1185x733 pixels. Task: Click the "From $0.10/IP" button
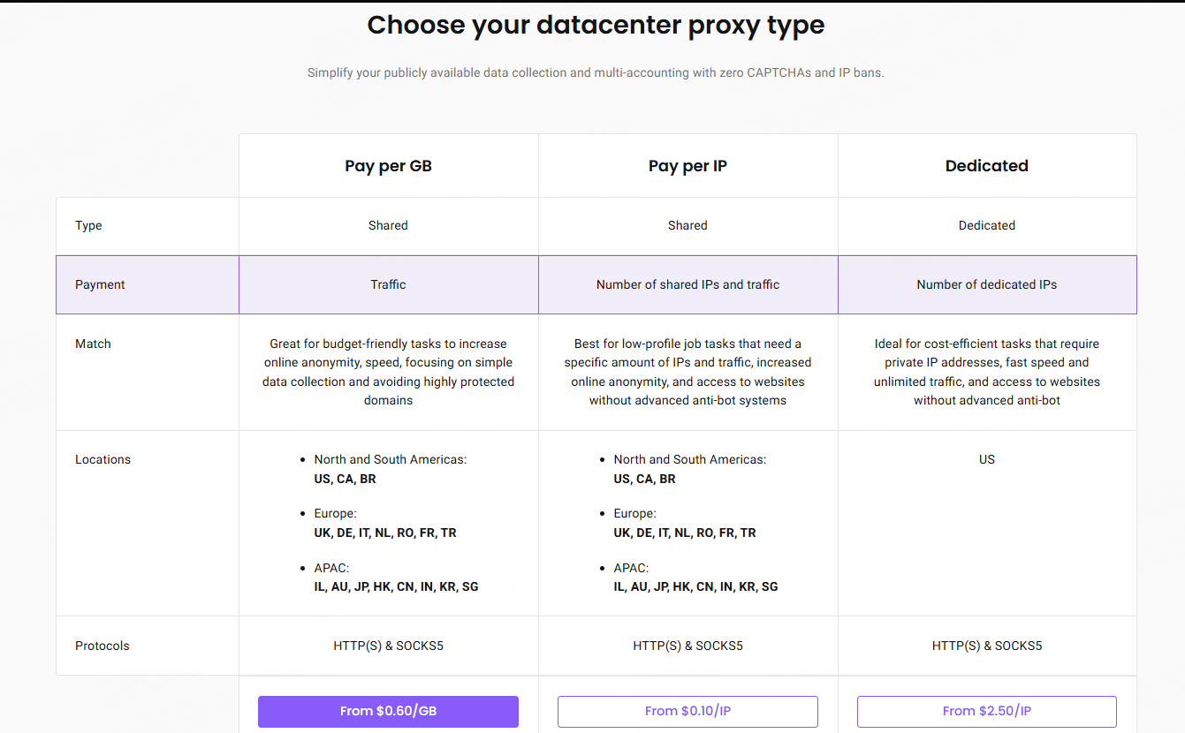[687, 711]
